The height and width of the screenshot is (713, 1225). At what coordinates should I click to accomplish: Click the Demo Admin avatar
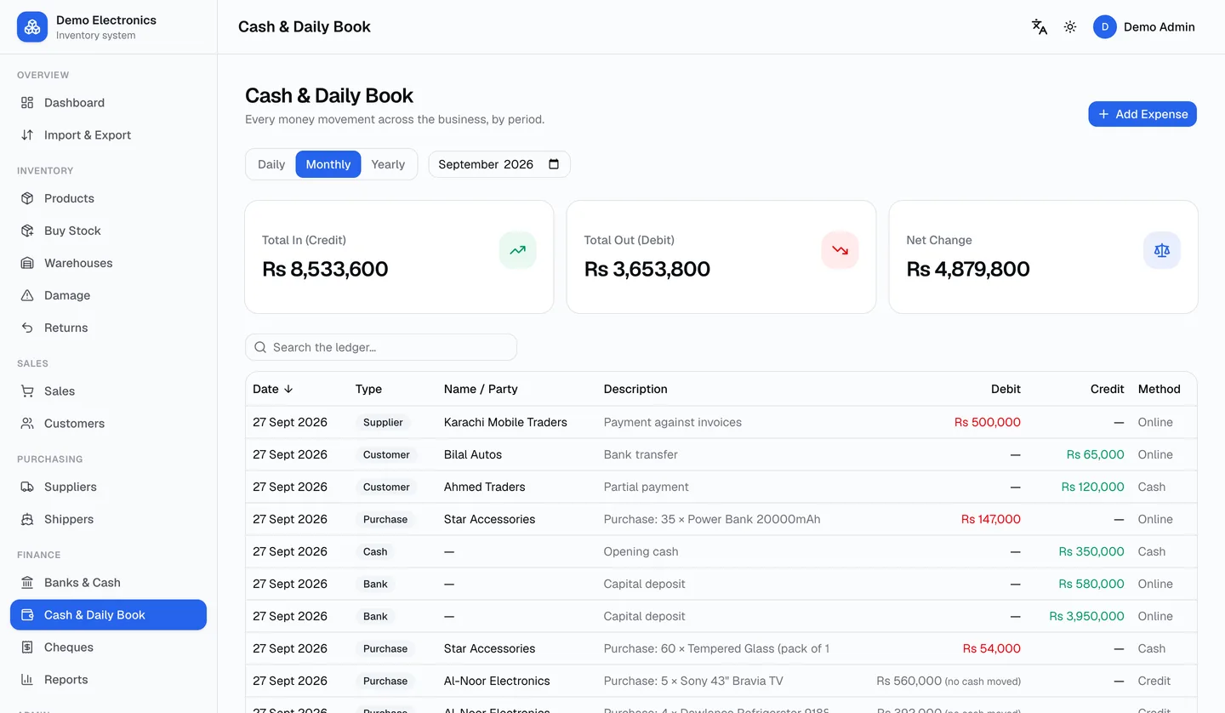pos(1104,27)
